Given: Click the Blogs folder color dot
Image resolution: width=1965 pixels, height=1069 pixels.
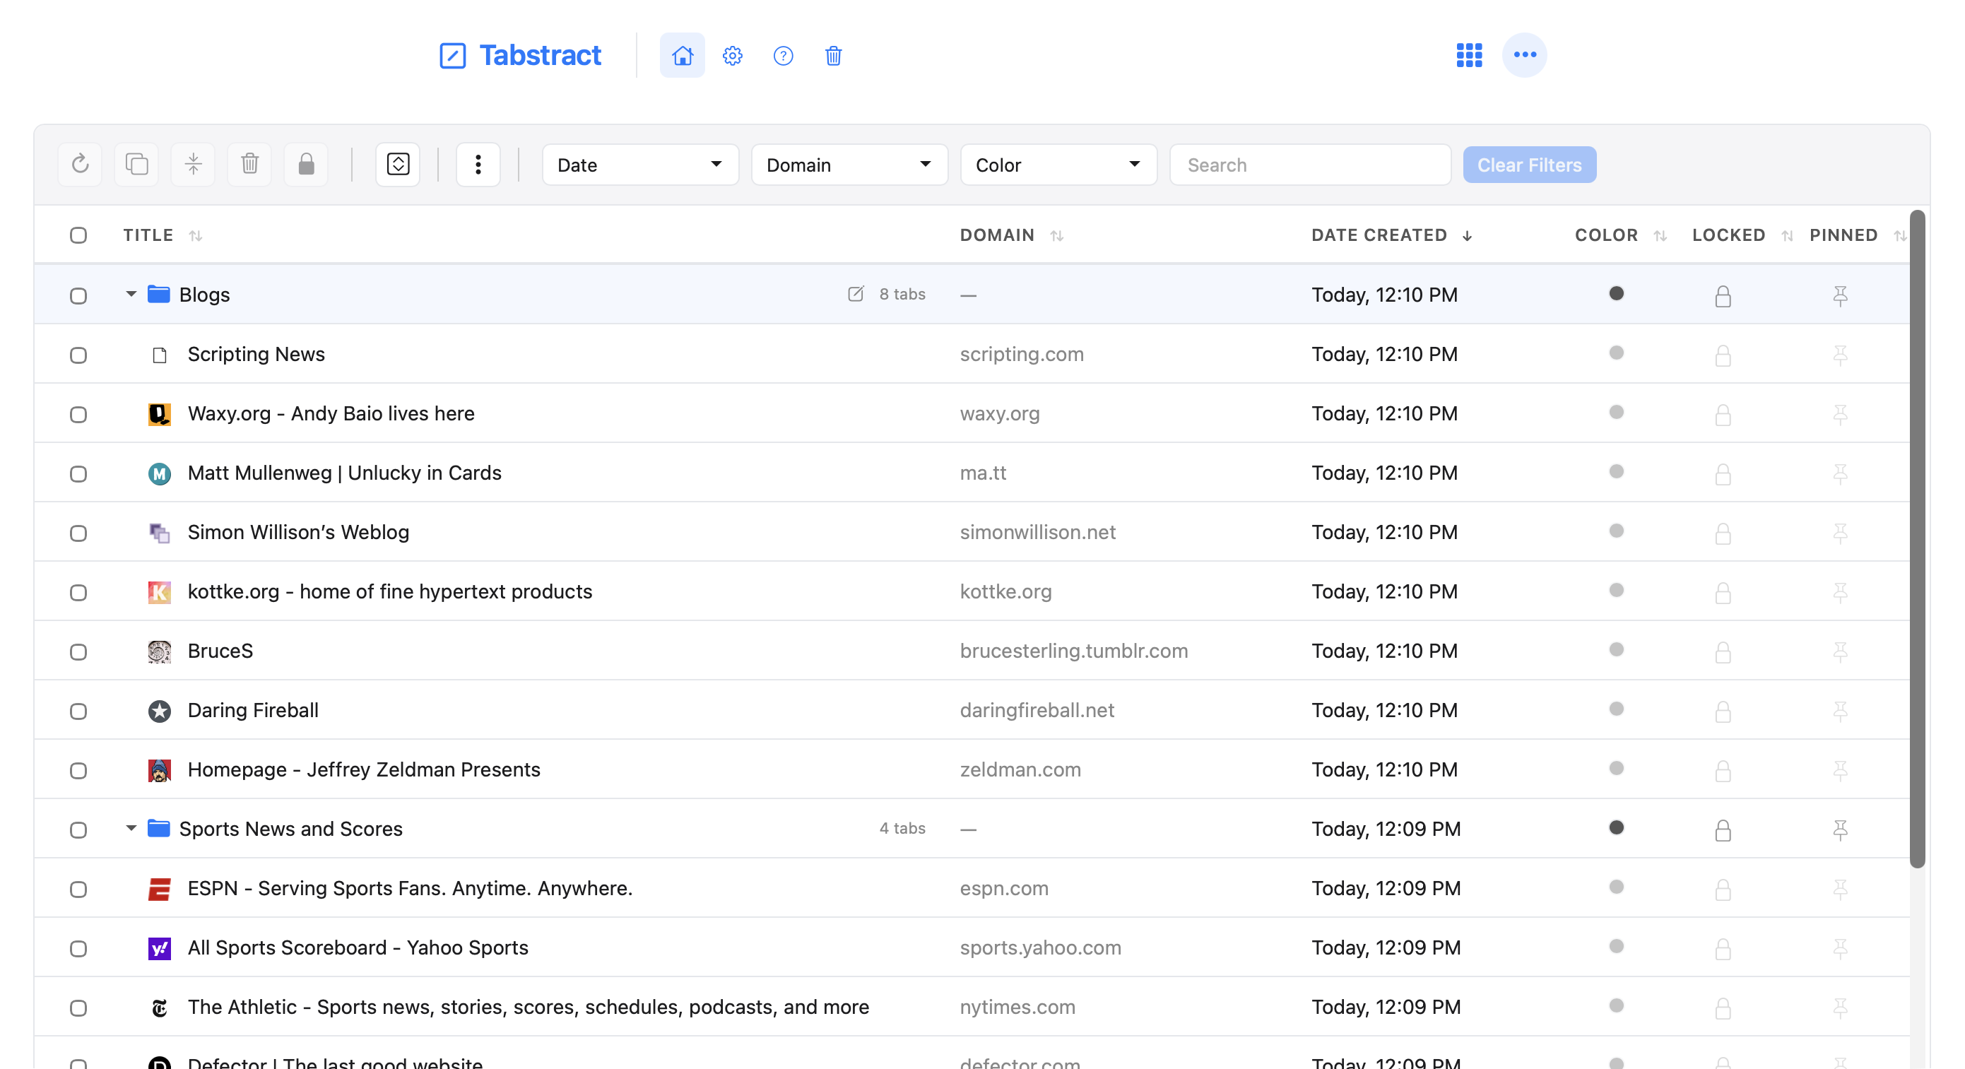Looking at the screenshot, I should (1616, 294).
